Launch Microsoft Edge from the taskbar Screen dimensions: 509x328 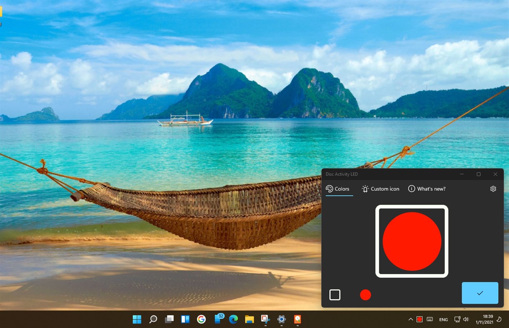pyautogui.click(x=234, y=320)
